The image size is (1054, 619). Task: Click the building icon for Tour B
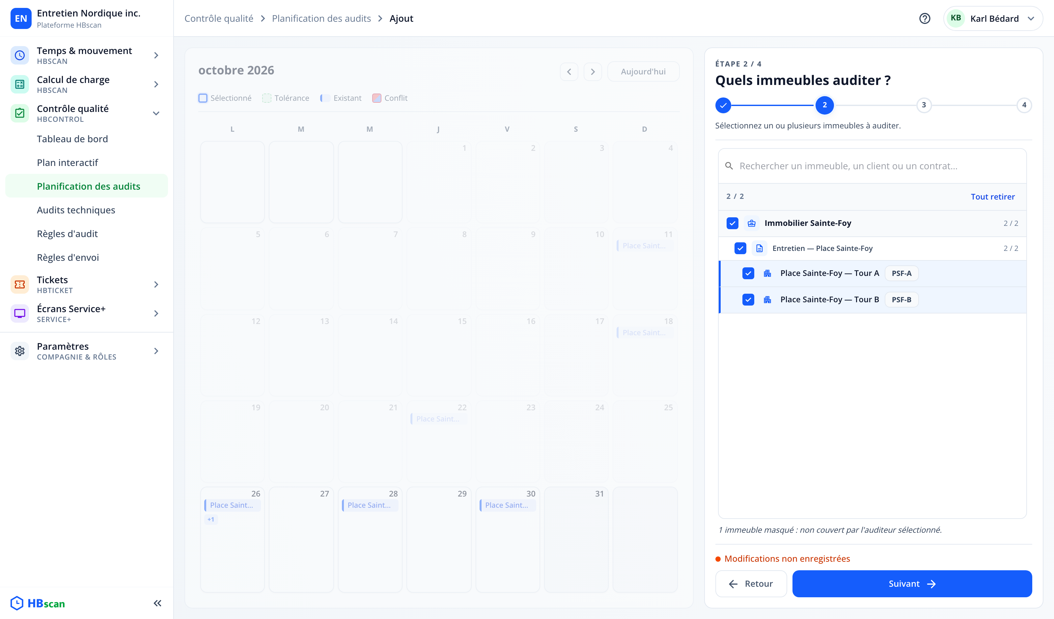click(x=767, y=300)
